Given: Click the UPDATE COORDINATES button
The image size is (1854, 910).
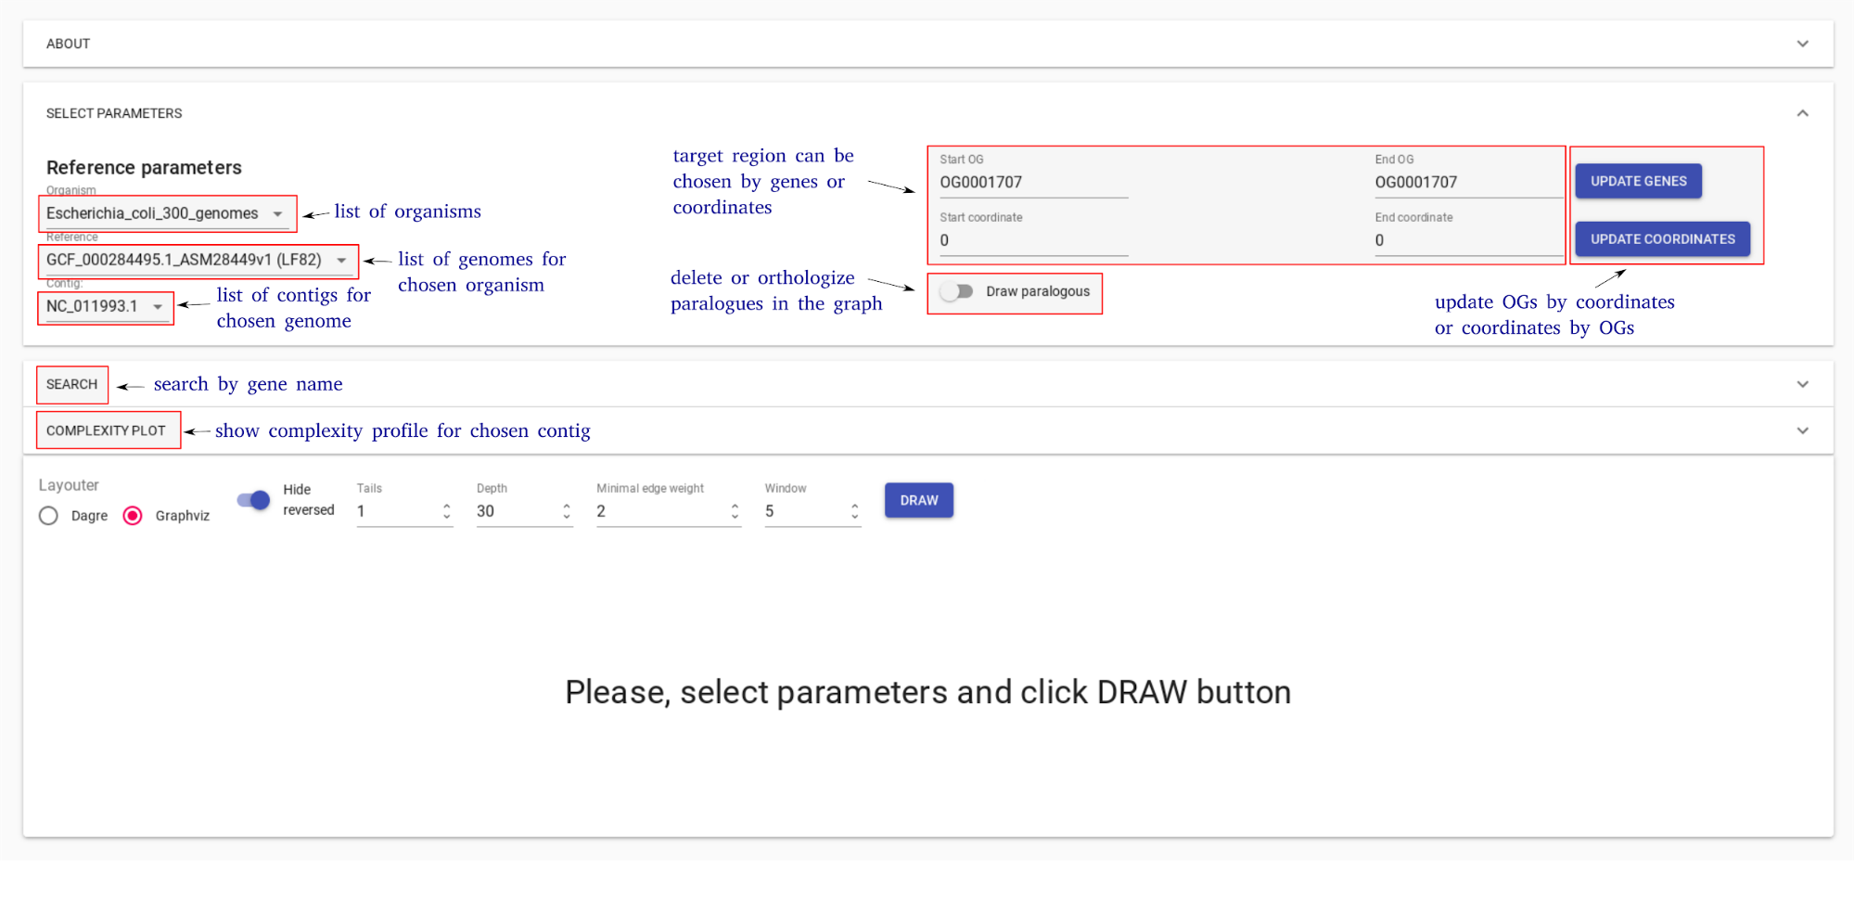Looking at the screenshot, I should pyautogui.click(x=1662, y=238).
